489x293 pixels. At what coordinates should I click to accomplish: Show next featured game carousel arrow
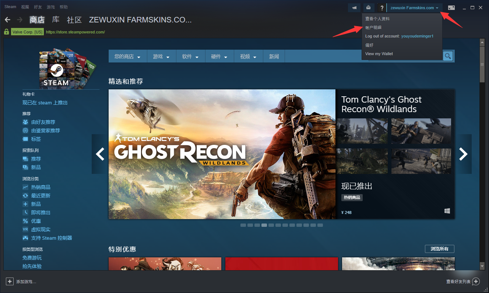[x=463, y=154]
